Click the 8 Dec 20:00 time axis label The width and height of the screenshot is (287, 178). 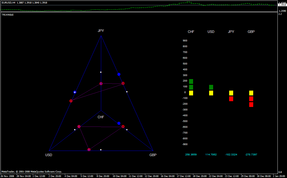click(103, 176)
